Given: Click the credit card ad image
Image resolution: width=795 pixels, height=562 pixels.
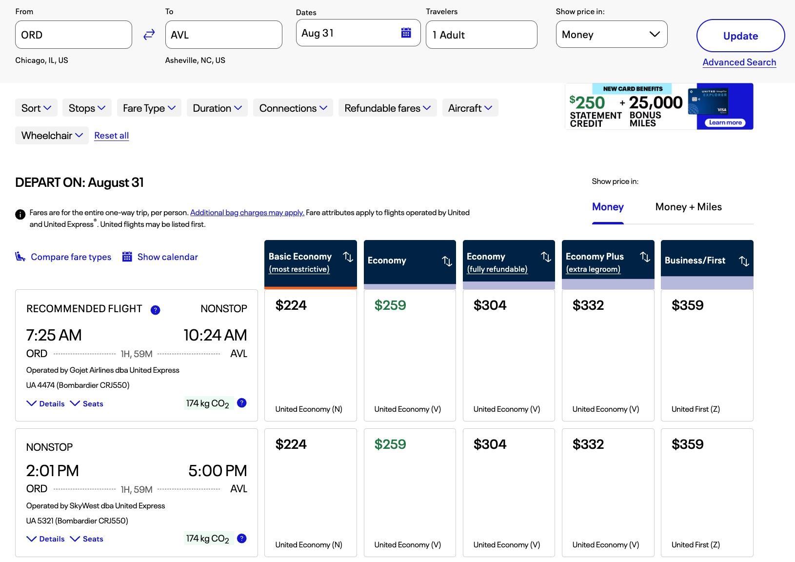Looking at the screenshot, I should coord(659,106).
